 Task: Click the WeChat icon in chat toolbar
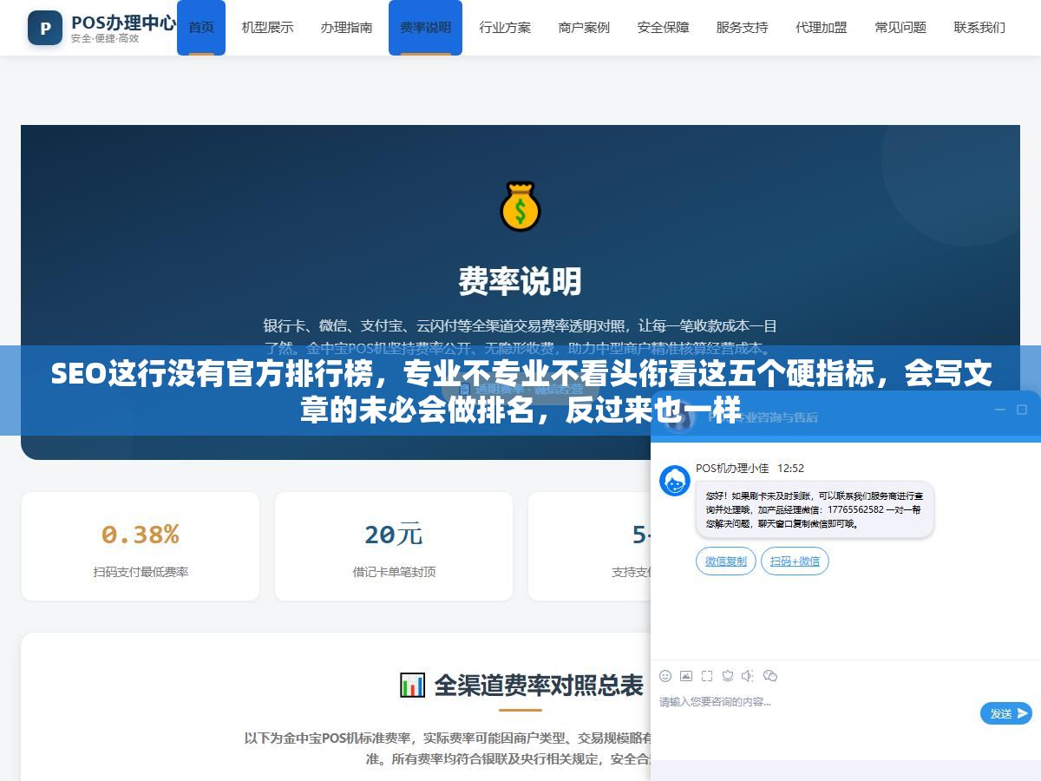coord(769,676)
